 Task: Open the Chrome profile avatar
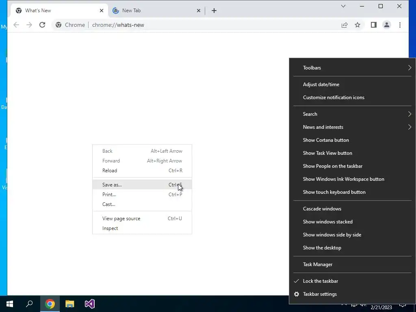point(387,25)
